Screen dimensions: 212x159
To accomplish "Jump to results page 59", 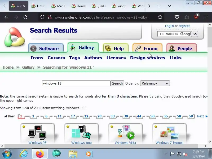I will (x=191, y=116).
